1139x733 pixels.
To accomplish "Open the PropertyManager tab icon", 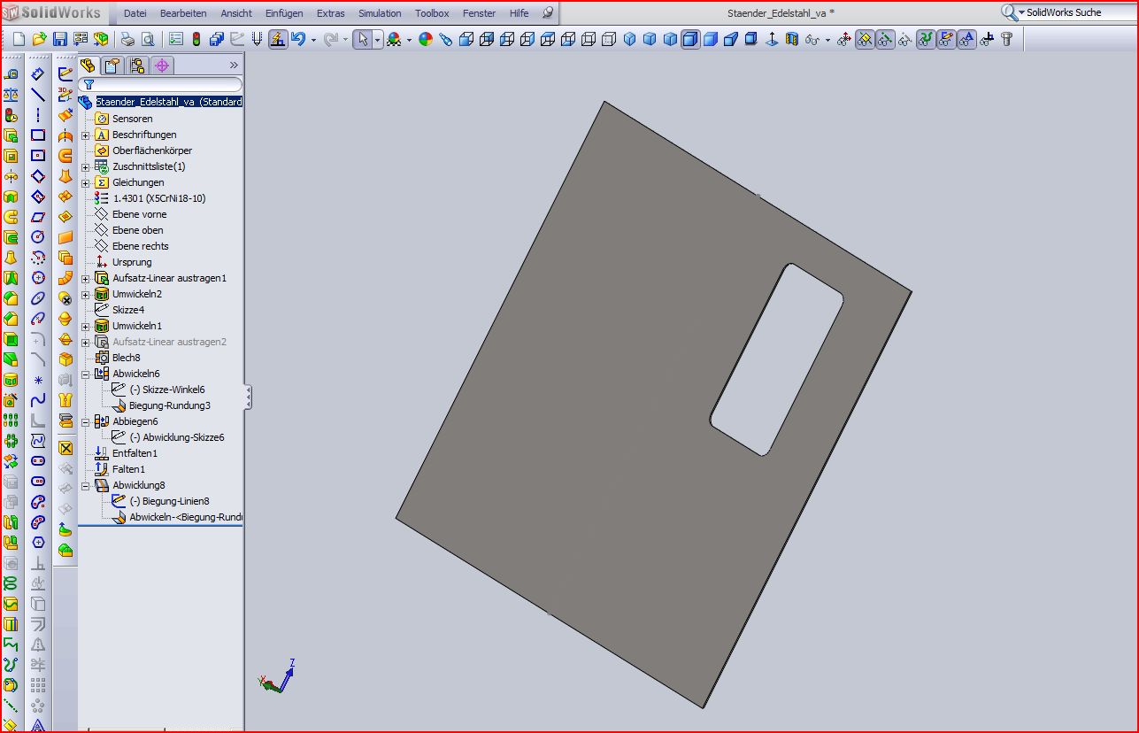I will (112, 66).
